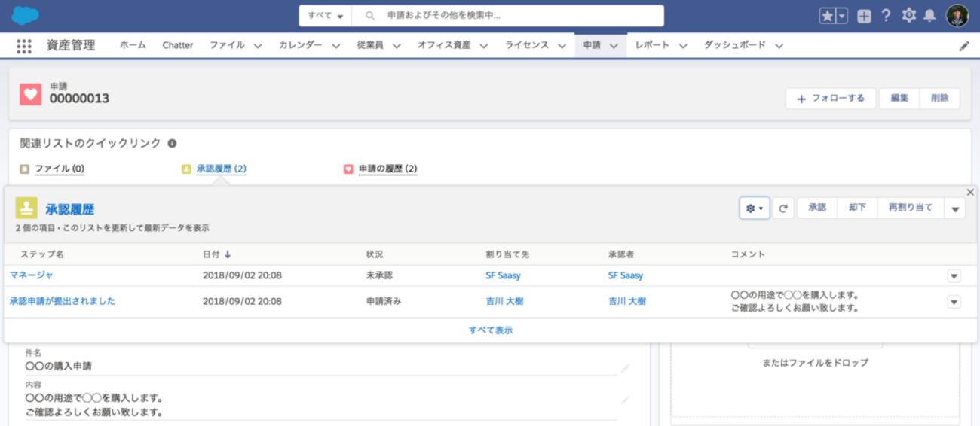Open the setup gear icon
This screenshot has width=980, height=426.
(x=909, y=16)
